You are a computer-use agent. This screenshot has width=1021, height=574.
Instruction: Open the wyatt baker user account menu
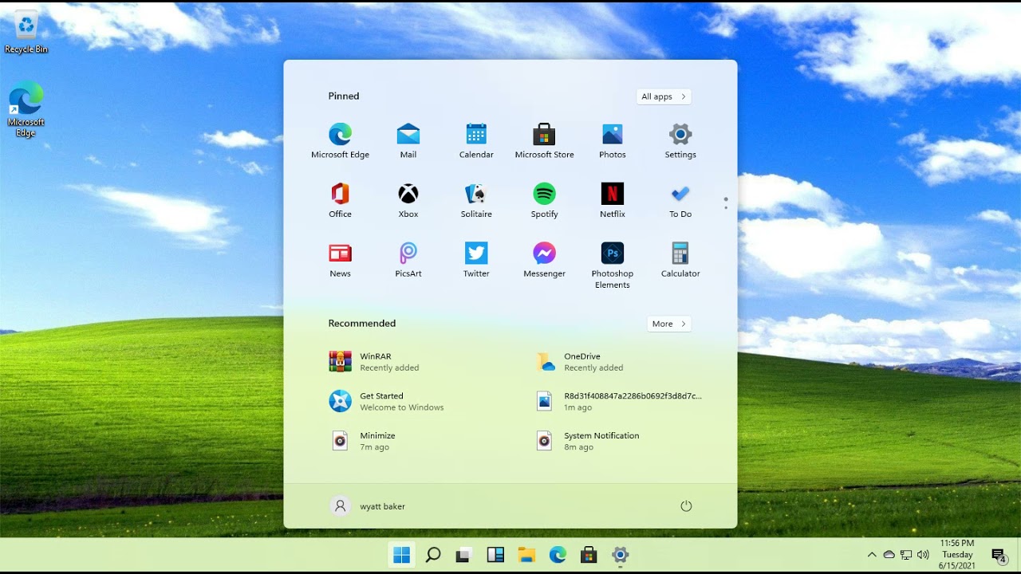(x=369, y=506)
